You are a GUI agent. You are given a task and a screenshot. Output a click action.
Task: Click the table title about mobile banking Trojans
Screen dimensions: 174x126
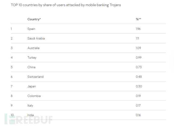click(x=66, y=5)
